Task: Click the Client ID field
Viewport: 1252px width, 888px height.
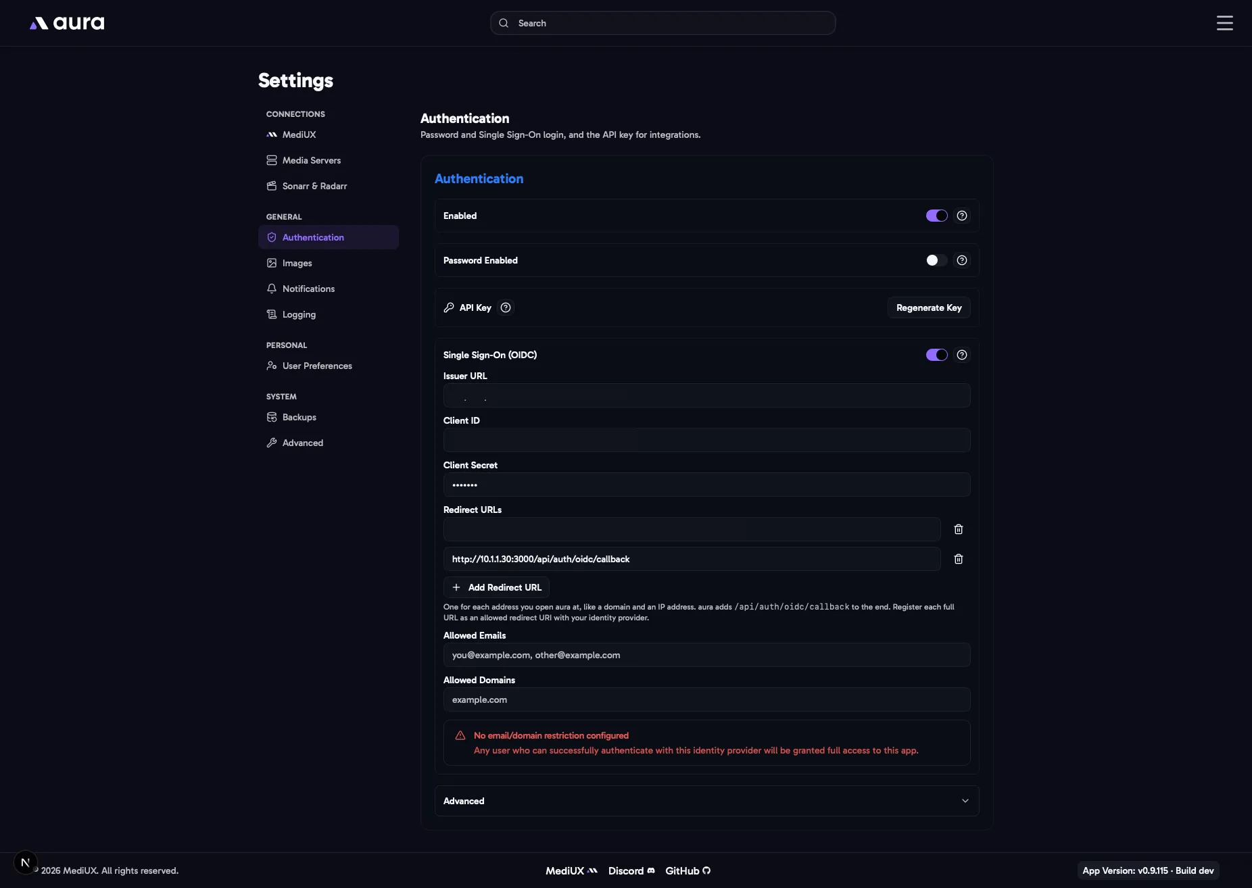Action: click(x=706, y=440)
